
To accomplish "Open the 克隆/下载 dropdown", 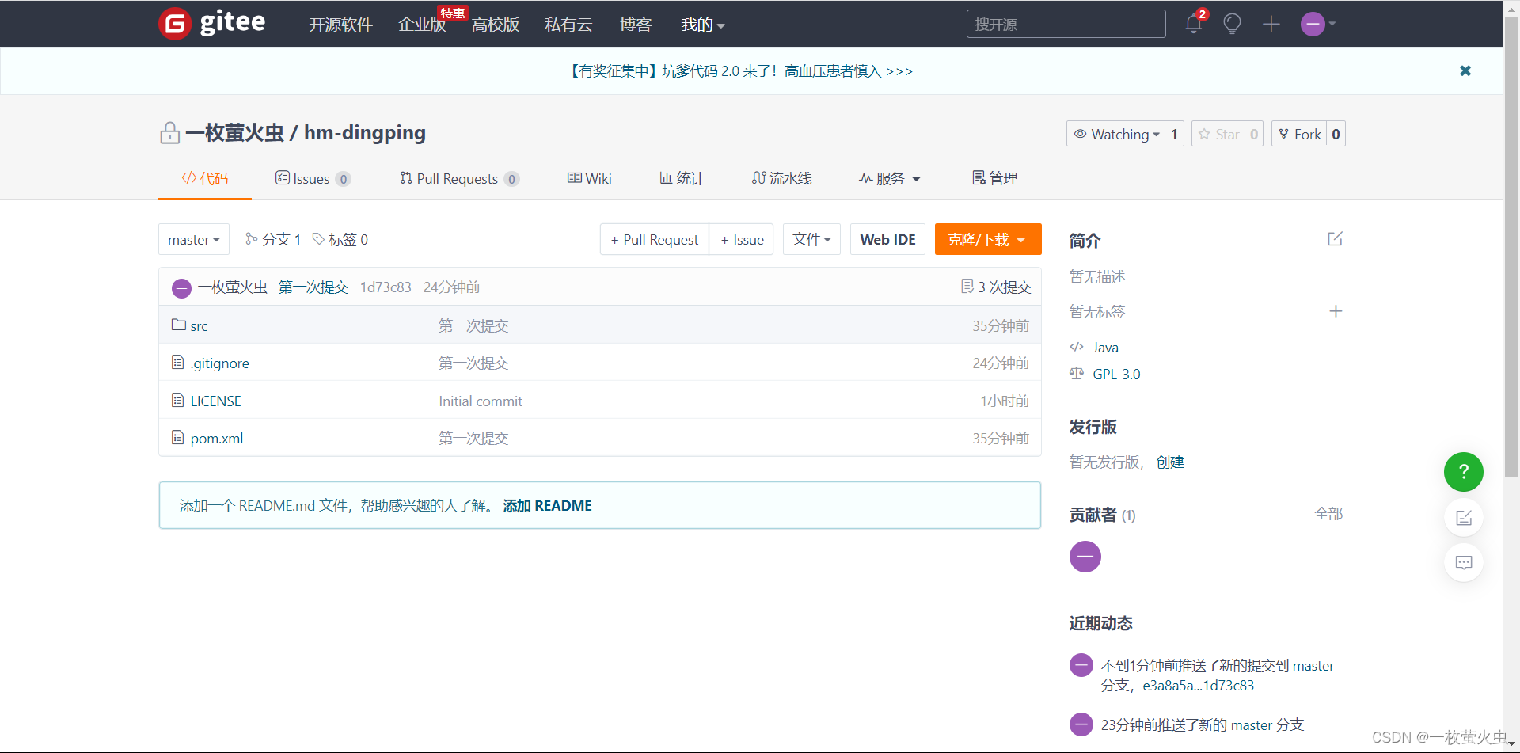I will [x=988, y=239].
